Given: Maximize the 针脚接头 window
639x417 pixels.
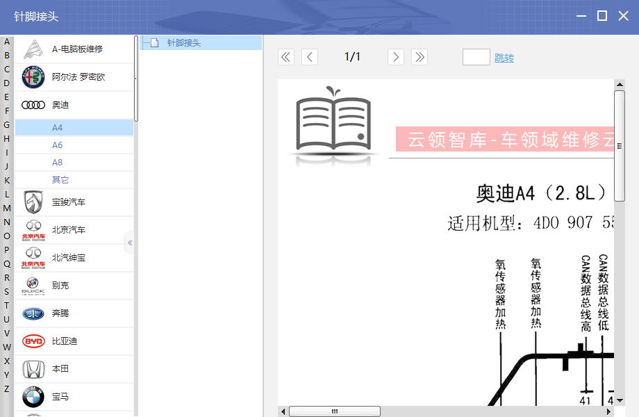Looking at the screenshot, I should 602,16.
